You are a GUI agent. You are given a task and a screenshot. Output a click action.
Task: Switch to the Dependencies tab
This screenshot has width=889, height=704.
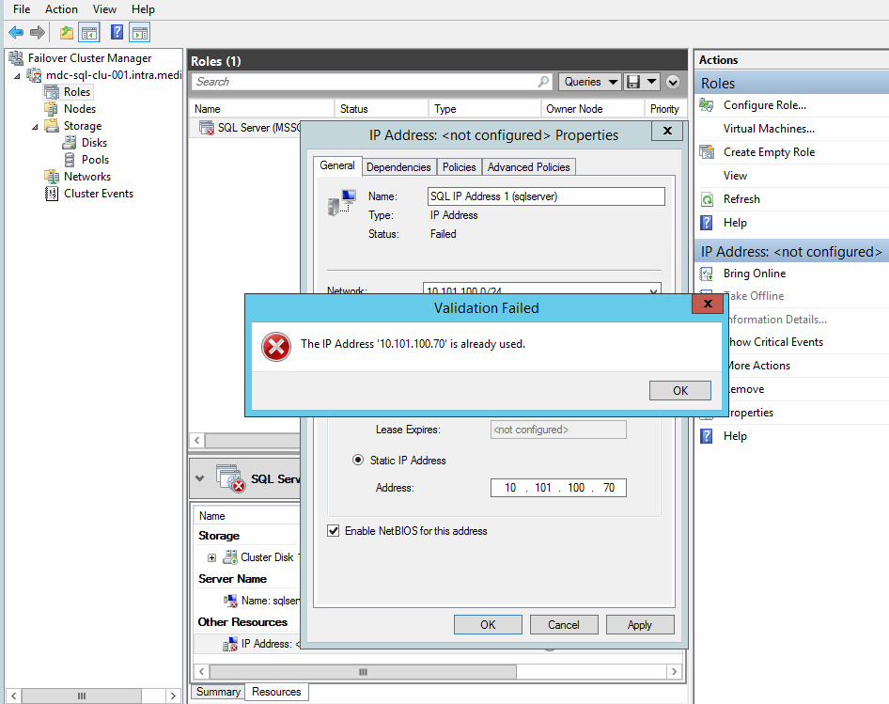(x=398, y=166)
